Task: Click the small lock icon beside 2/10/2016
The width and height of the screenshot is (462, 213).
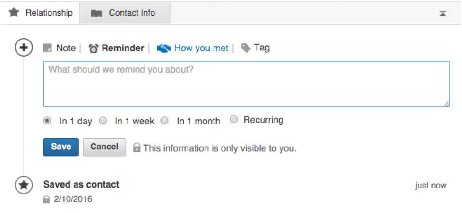Action: pyautogui.click(x=47, y=199)
